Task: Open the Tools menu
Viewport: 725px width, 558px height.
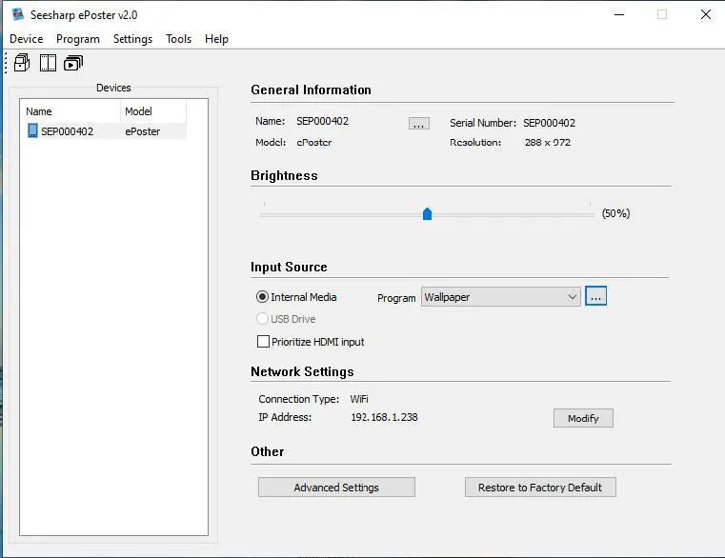Action: click(x=178, y=39)
